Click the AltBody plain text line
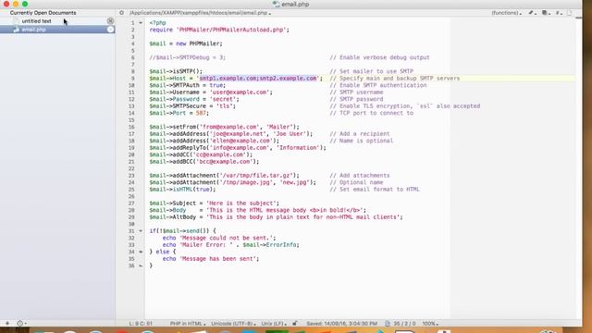The width and height of the screenshot is (592, 333). (276, 217)
